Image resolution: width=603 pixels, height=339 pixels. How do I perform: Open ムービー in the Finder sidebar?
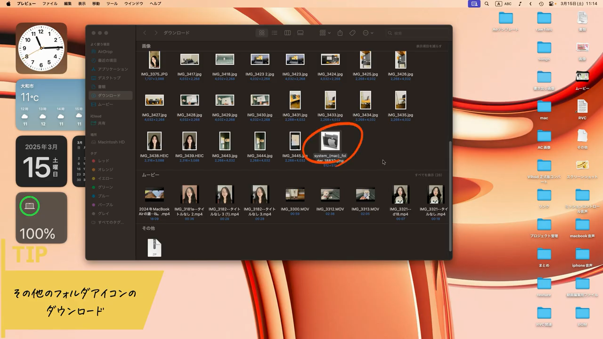[106, 104]
